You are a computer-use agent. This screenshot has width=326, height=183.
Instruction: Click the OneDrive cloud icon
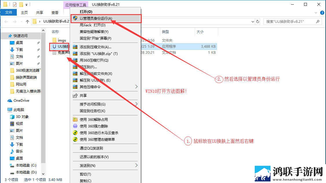click(10, 101)
